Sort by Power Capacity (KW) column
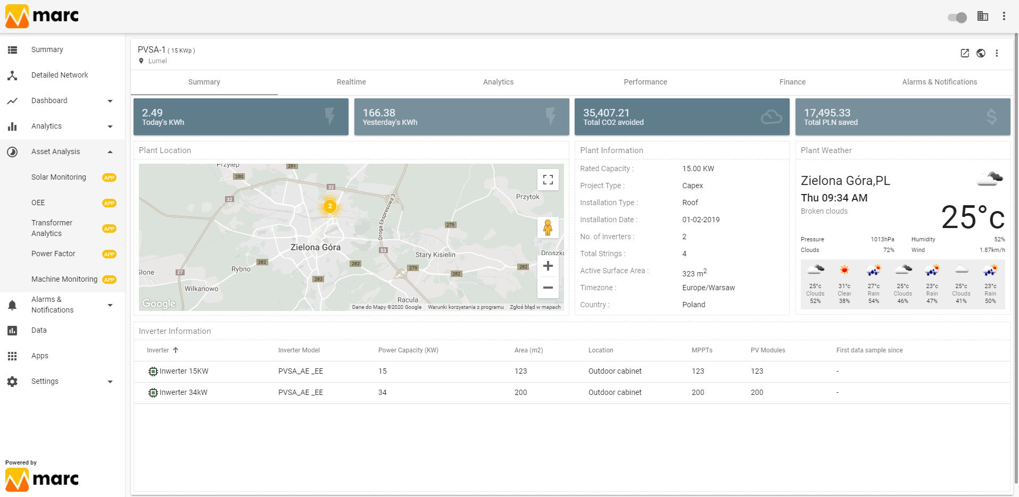 [x=408, y=350]
